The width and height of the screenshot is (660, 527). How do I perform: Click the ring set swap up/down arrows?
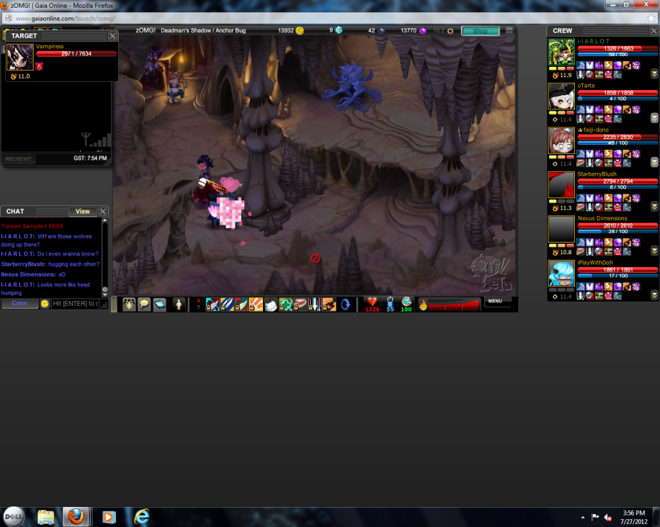coord(199,304)
